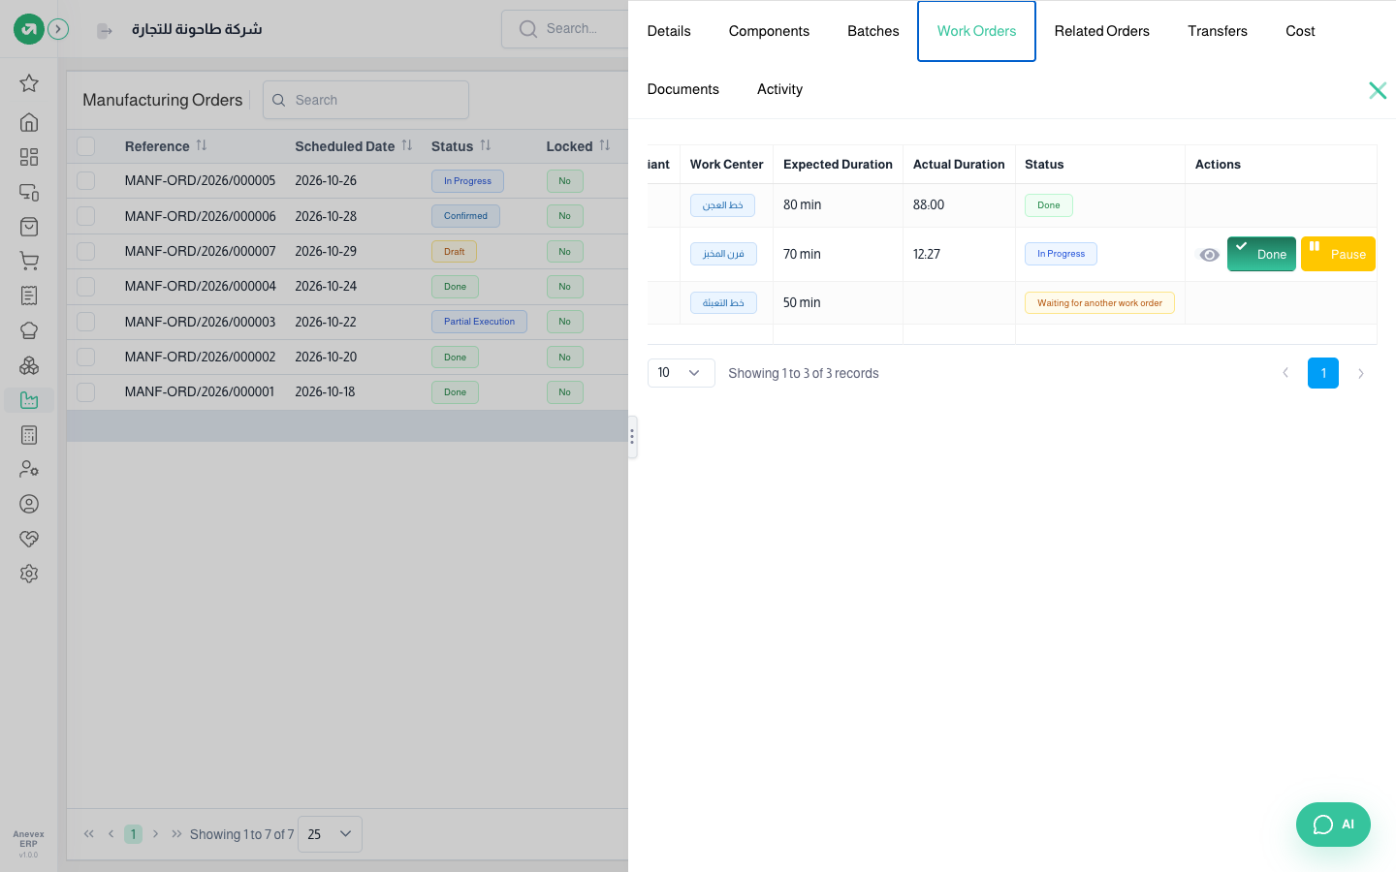This screenshot has height=872, width=1396.
Task: Click the green Anevex logo
Action: tap(29, 29)
